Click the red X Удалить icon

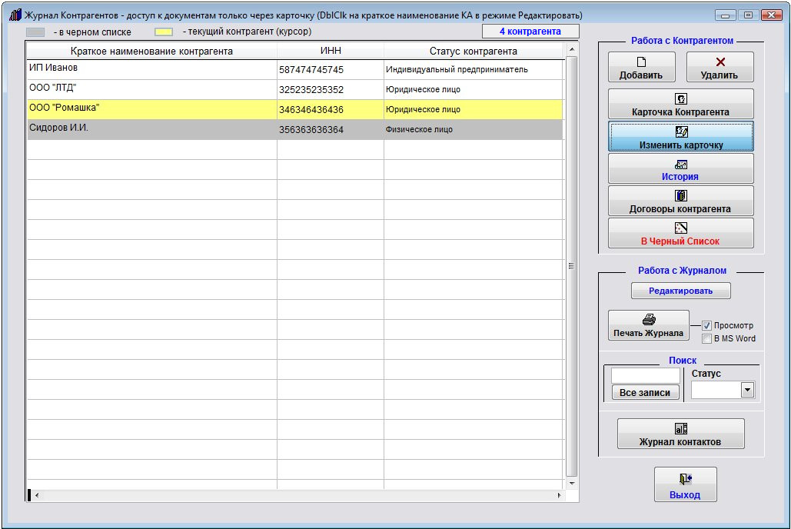tap(720, 63)
